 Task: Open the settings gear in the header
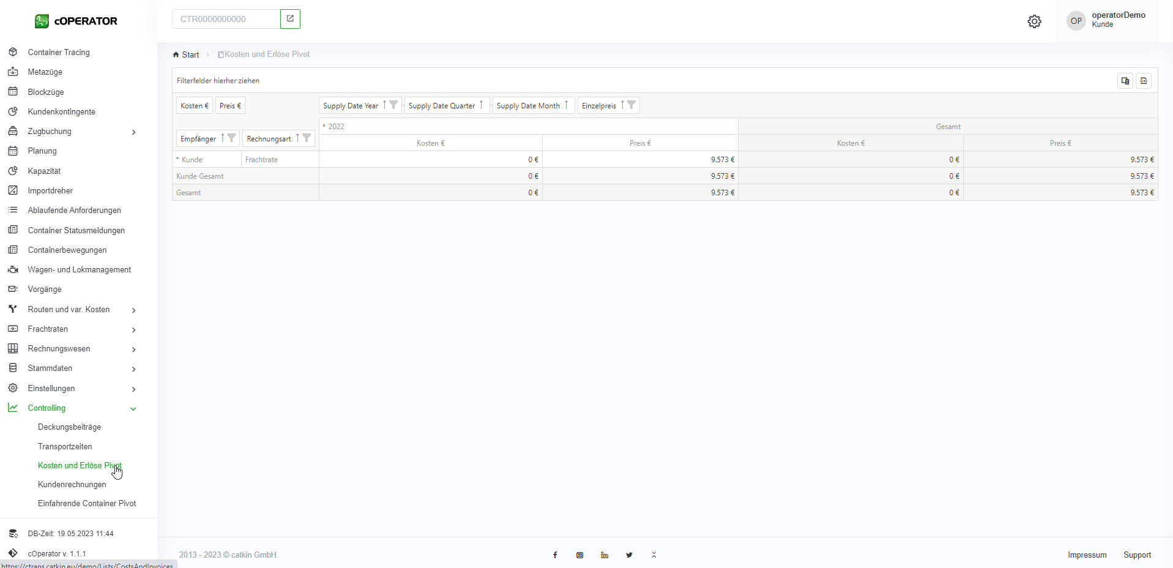[1034, 21]
